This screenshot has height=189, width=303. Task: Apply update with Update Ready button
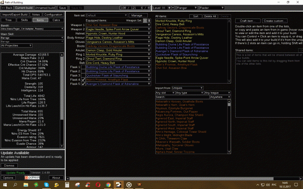[x=16, y=173]
